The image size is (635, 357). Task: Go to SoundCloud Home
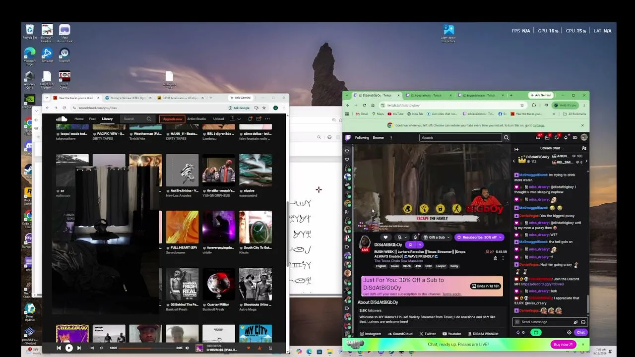79,119
